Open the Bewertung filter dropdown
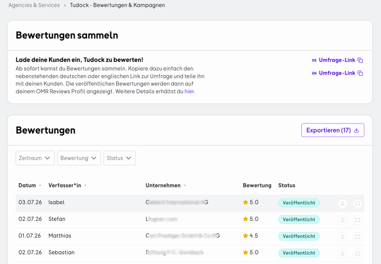This screenshot has width=381, height=264. (79, 158)
